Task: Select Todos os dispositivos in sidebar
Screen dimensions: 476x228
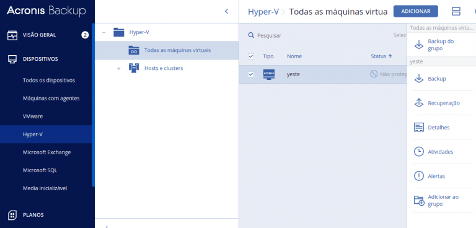Action: pyautogui.click(x=49, y=81)
